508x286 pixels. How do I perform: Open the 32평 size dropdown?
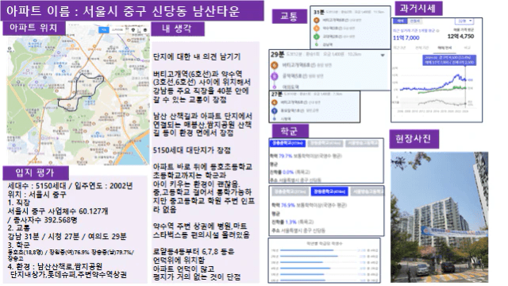click(x=464, y=21)
